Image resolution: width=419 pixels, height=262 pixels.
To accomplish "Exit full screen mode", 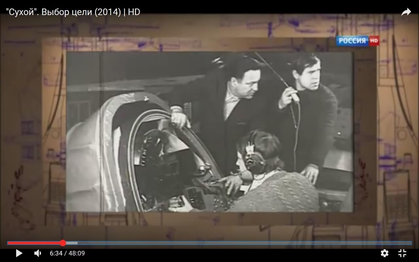I will tap(402, 253).
